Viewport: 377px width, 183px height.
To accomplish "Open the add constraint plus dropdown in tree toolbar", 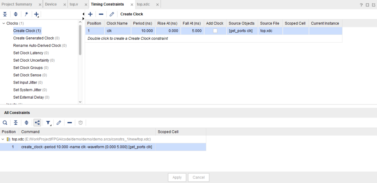I will (x=37, y=14).
